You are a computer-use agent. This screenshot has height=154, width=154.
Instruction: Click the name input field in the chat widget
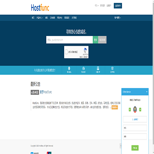(x=135, y=128)
